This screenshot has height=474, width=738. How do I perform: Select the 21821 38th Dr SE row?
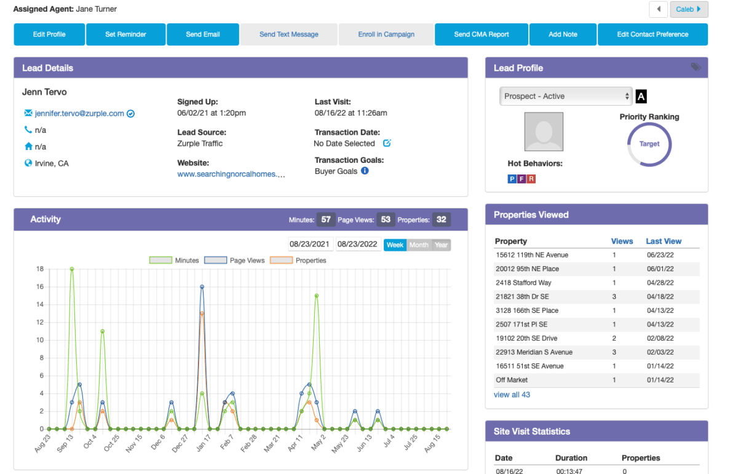pyautogui.click(x=597, y=296)
